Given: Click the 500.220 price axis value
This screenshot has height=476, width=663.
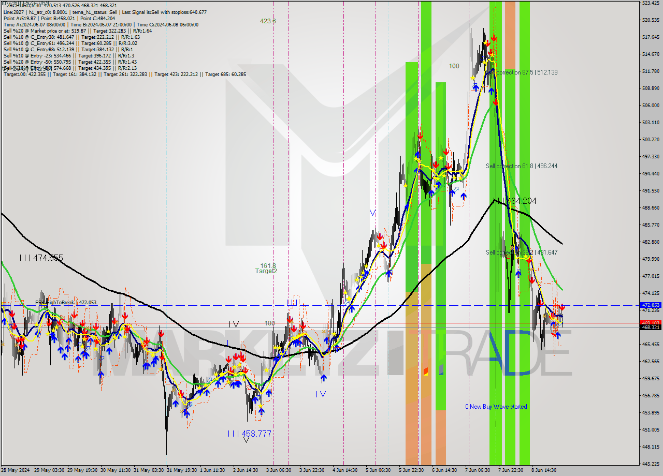Looking at the screenshot, I should tap(651, 140).
